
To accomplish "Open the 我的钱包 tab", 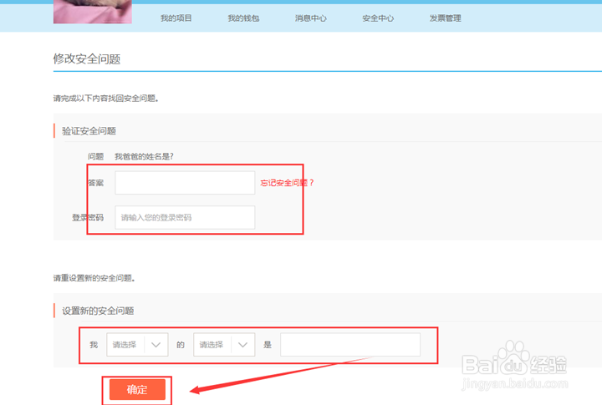I will click(x=243, y=18).
